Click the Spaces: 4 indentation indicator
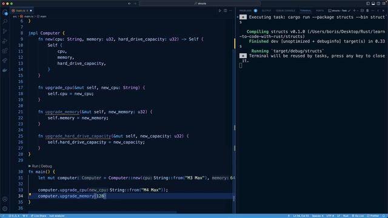 point(318,216)
